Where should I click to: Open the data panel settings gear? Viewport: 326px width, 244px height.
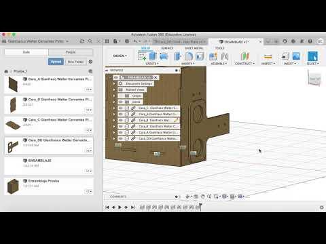pyautogui.click(x=90, y=62)
